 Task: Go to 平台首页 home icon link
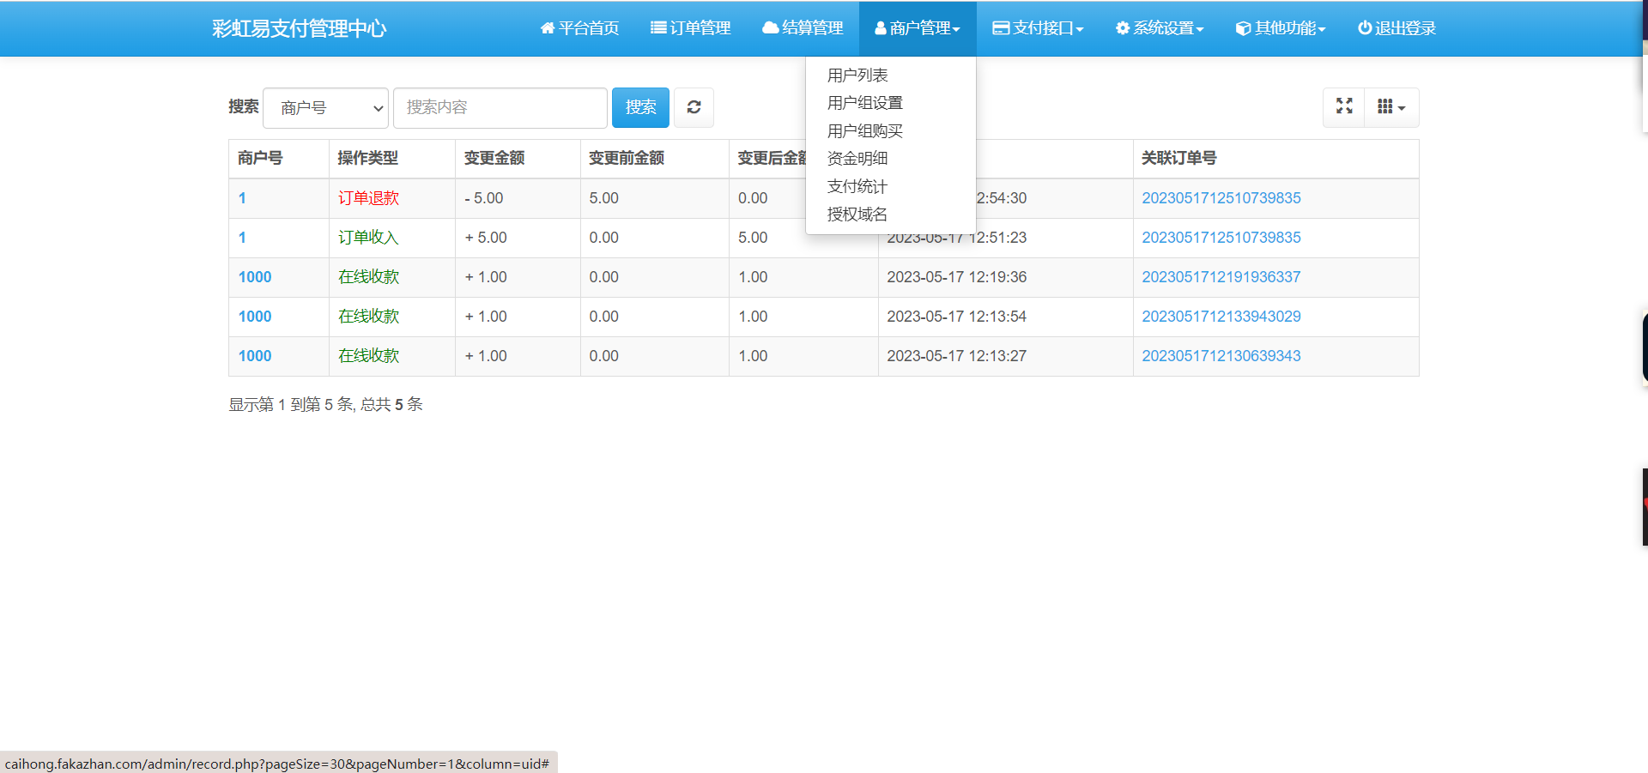point(579,28)
